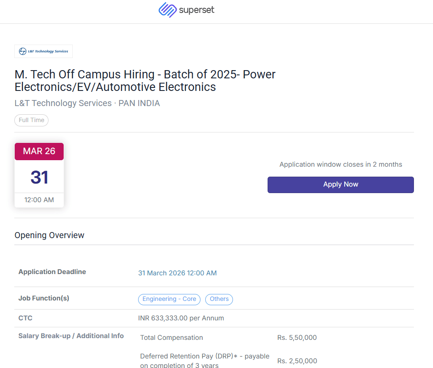
Task: Click the large 31 date number
Action: pos(39,177)
